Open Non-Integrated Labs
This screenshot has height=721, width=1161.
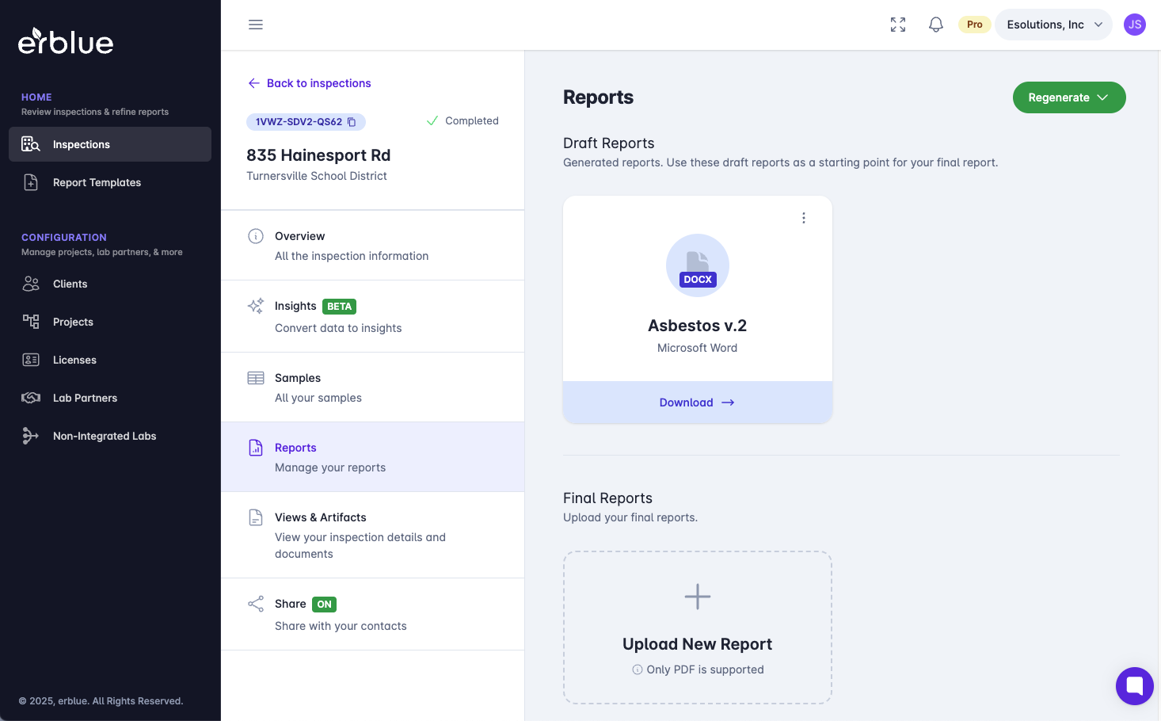coord(110,436)
